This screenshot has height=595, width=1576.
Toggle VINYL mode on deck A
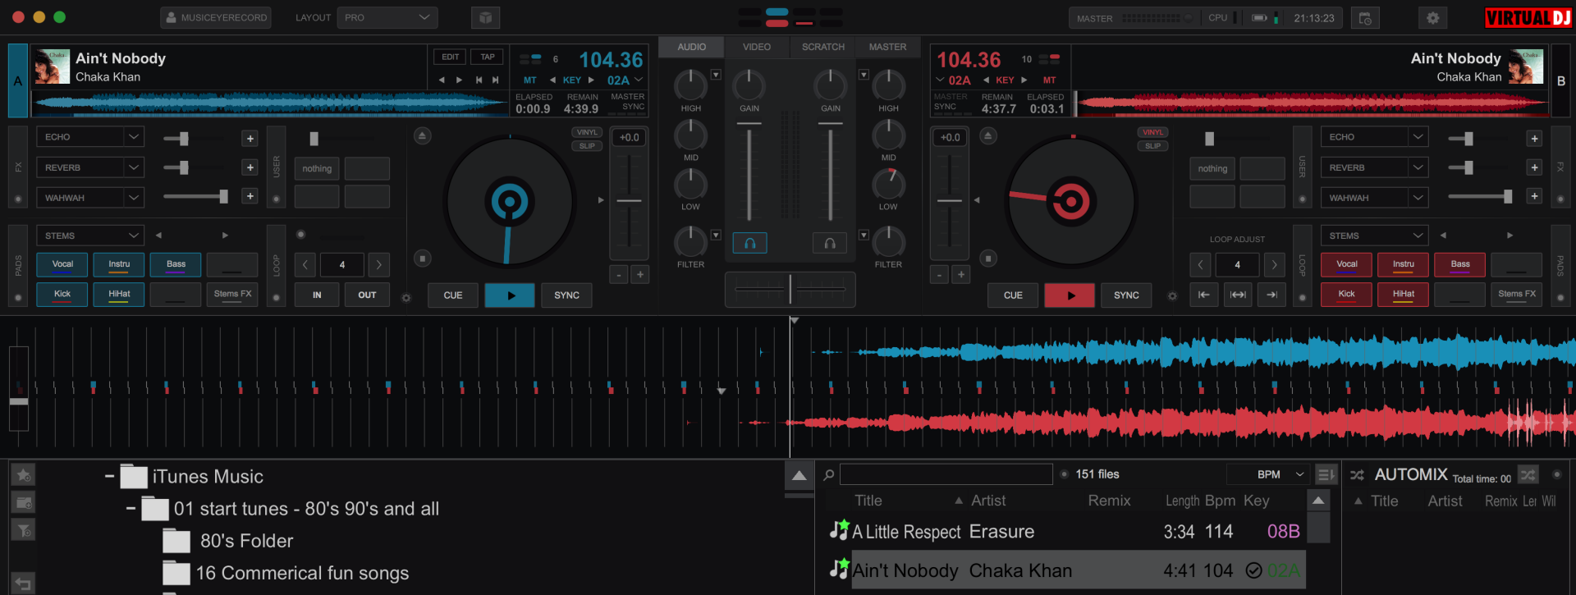click(587, 132)
